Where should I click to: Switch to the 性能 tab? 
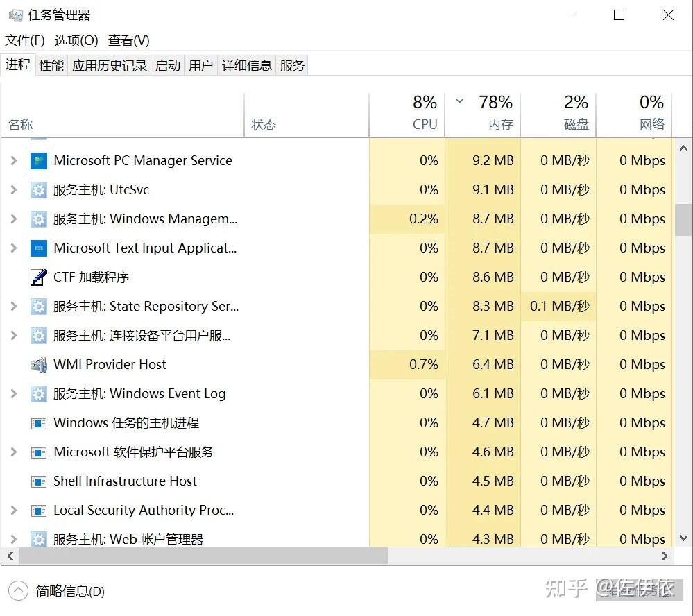51,65
